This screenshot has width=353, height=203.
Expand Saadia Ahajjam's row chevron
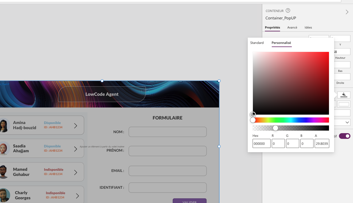[x=76, y=149]
